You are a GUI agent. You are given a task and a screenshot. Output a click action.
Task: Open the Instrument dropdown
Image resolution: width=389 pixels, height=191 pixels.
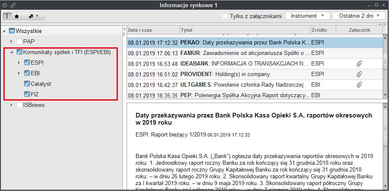[307, 16]
